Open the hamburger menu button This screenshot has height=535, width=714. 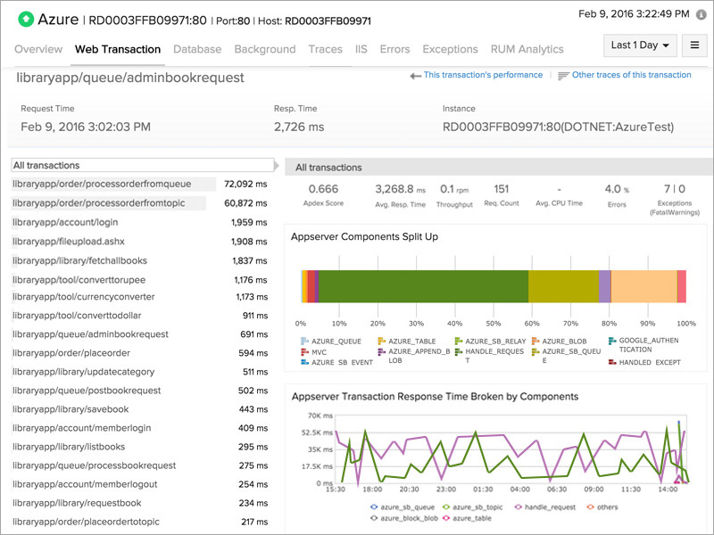pyautogui.click(x=693, y=45)
